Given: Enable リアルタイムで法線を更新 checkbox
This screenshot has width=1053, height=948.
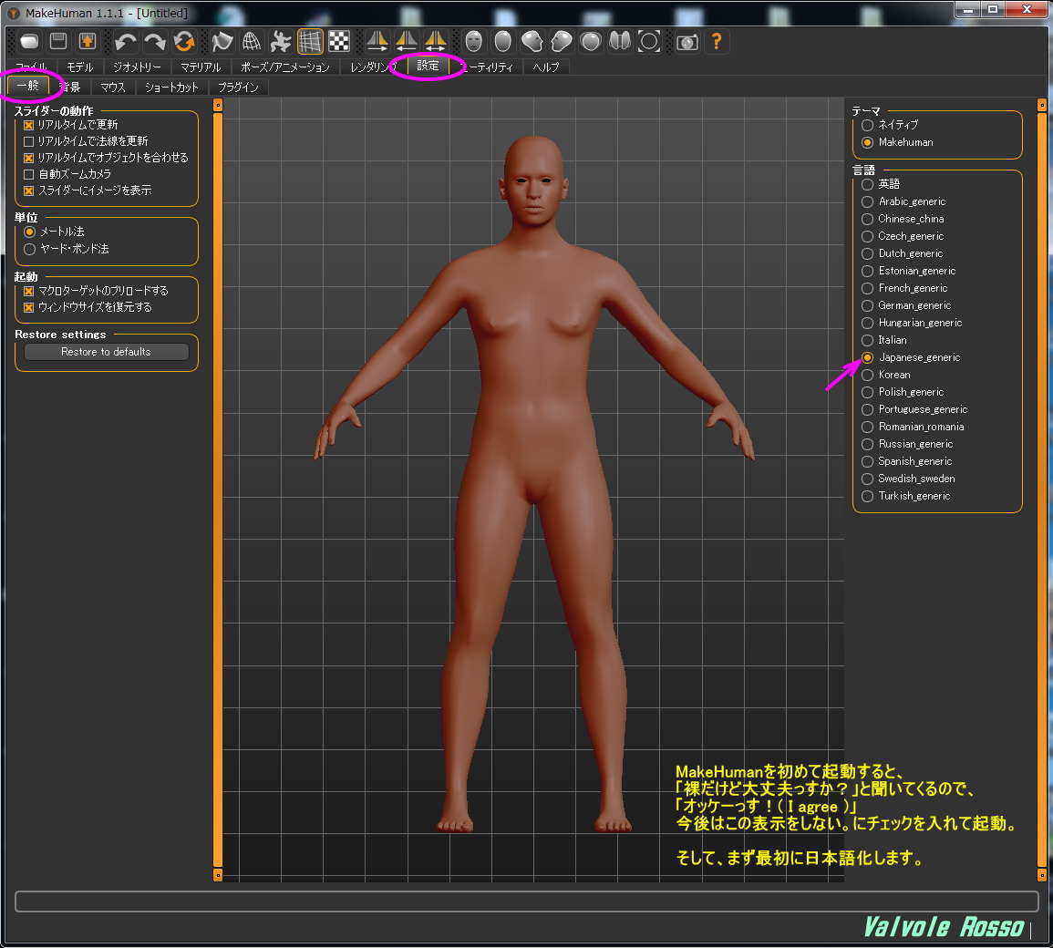Looking at the screenshot, I should 28,141.
